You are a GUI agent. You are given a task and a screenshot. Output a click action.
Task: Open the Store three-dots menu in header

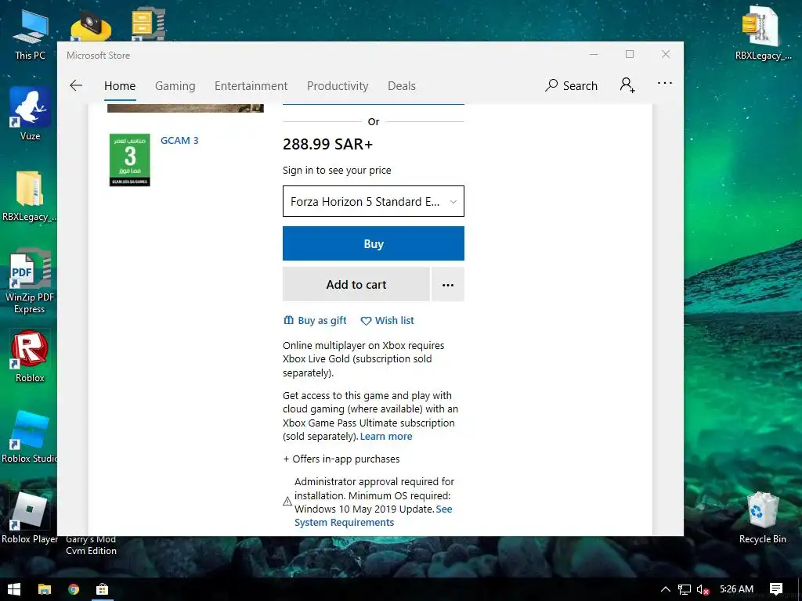pyautogui.click(x=664, y=83)
